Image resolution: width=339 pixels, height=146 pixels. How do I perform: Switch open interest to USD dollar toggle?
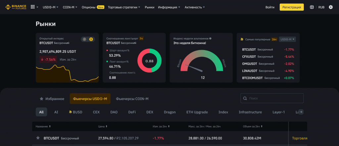[91, 39]
